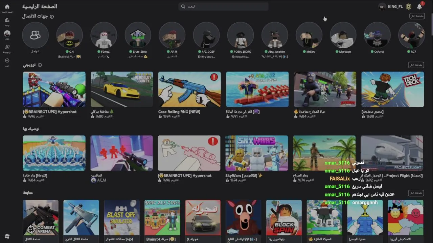Viewport: 433px width, 243px height.
Task: Open the Case Rolling RNG thumbnail
Action: click(189, 89)
